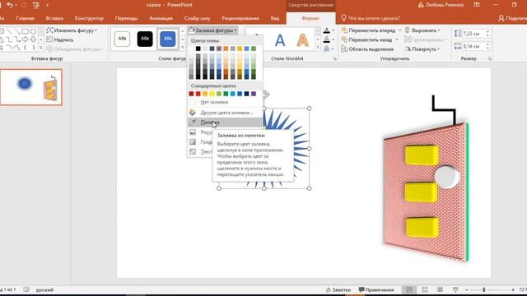Click Переместить вперед button
Screen dimensions: 527x296
pos(368,30)
